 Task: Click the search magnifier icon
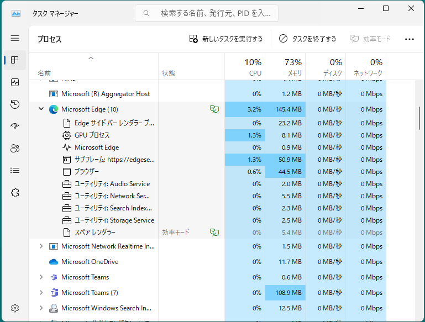pos(146,13)
